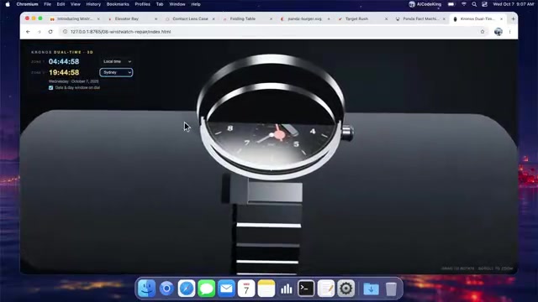Switch to the Folding Table tab
The height and width of the screenshot is (302, 538).
(247, 18)
